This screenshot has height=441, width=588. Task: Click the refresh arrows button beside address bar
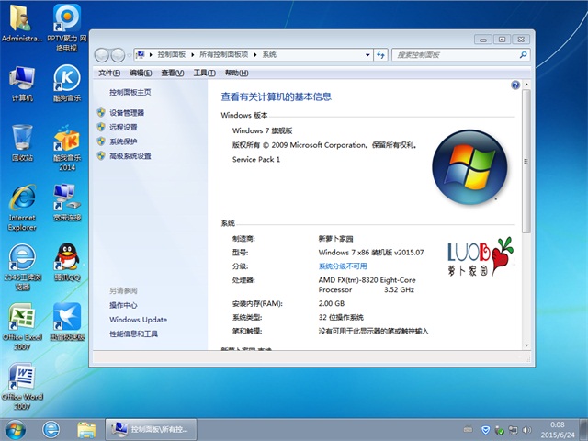tap(380, 55)
